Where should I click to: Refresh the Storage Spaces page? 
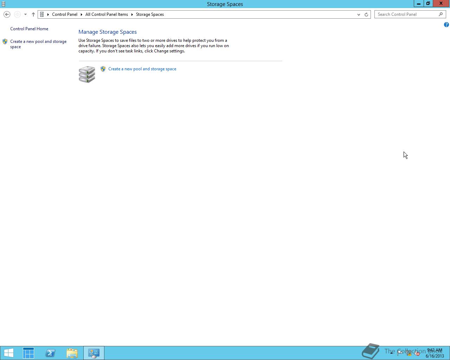366,14
